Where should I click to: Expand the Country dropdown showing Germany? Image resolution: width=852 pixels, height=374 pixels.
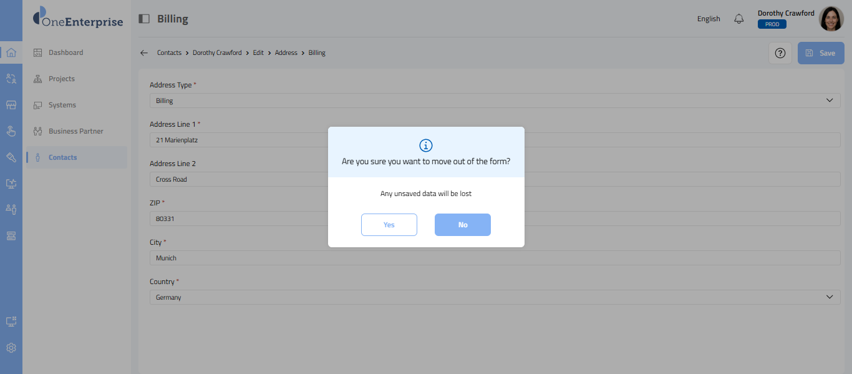pos(495,297)
